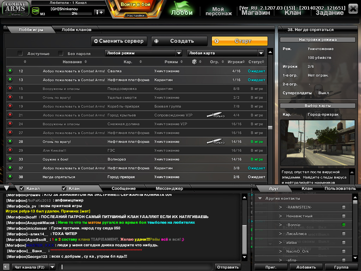Click the chat message input field
The width and height of the screenshot is (361, 271).
coord(135,267)
